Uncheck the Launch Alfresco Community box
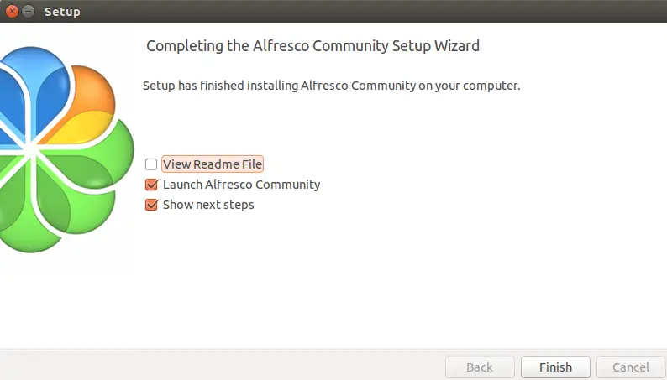The width and height of the screenshot is (667, 380). tap(151, 185)
